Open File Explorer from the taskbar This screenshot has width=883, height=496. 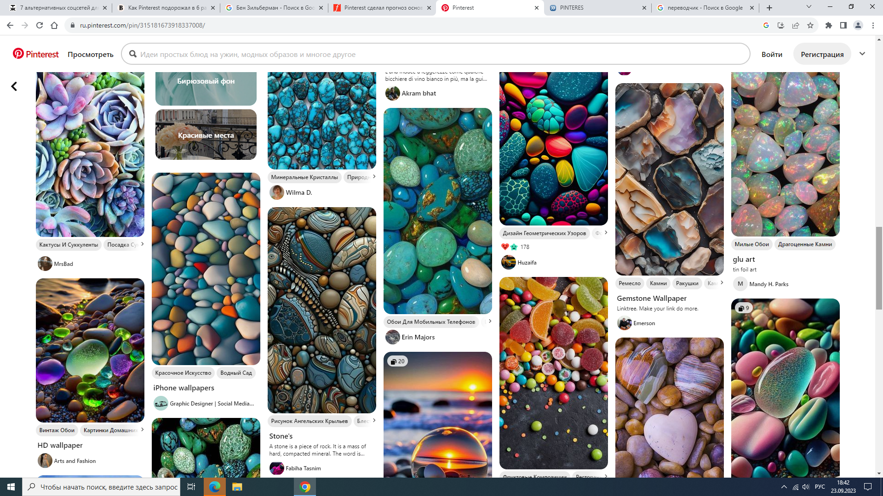pyautogui.click(x=237, y=487)
